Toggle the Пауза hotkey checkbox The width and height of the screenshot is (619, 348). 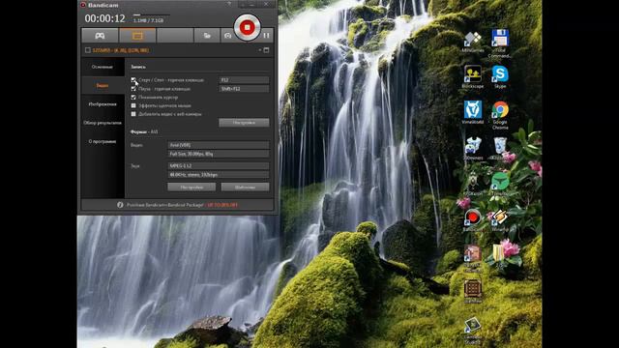[133, 89]
